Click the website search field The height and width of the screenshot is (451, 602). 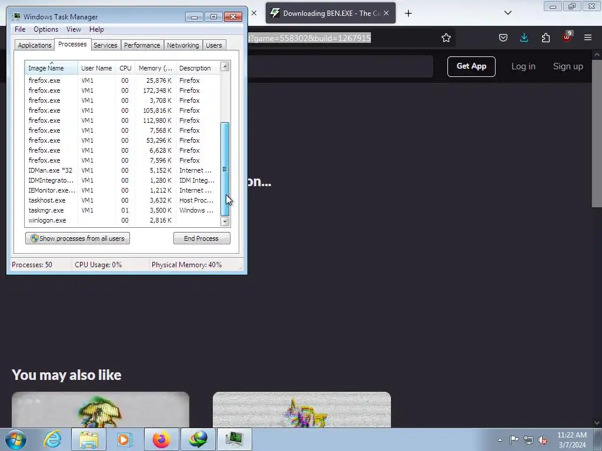[340, 66]
